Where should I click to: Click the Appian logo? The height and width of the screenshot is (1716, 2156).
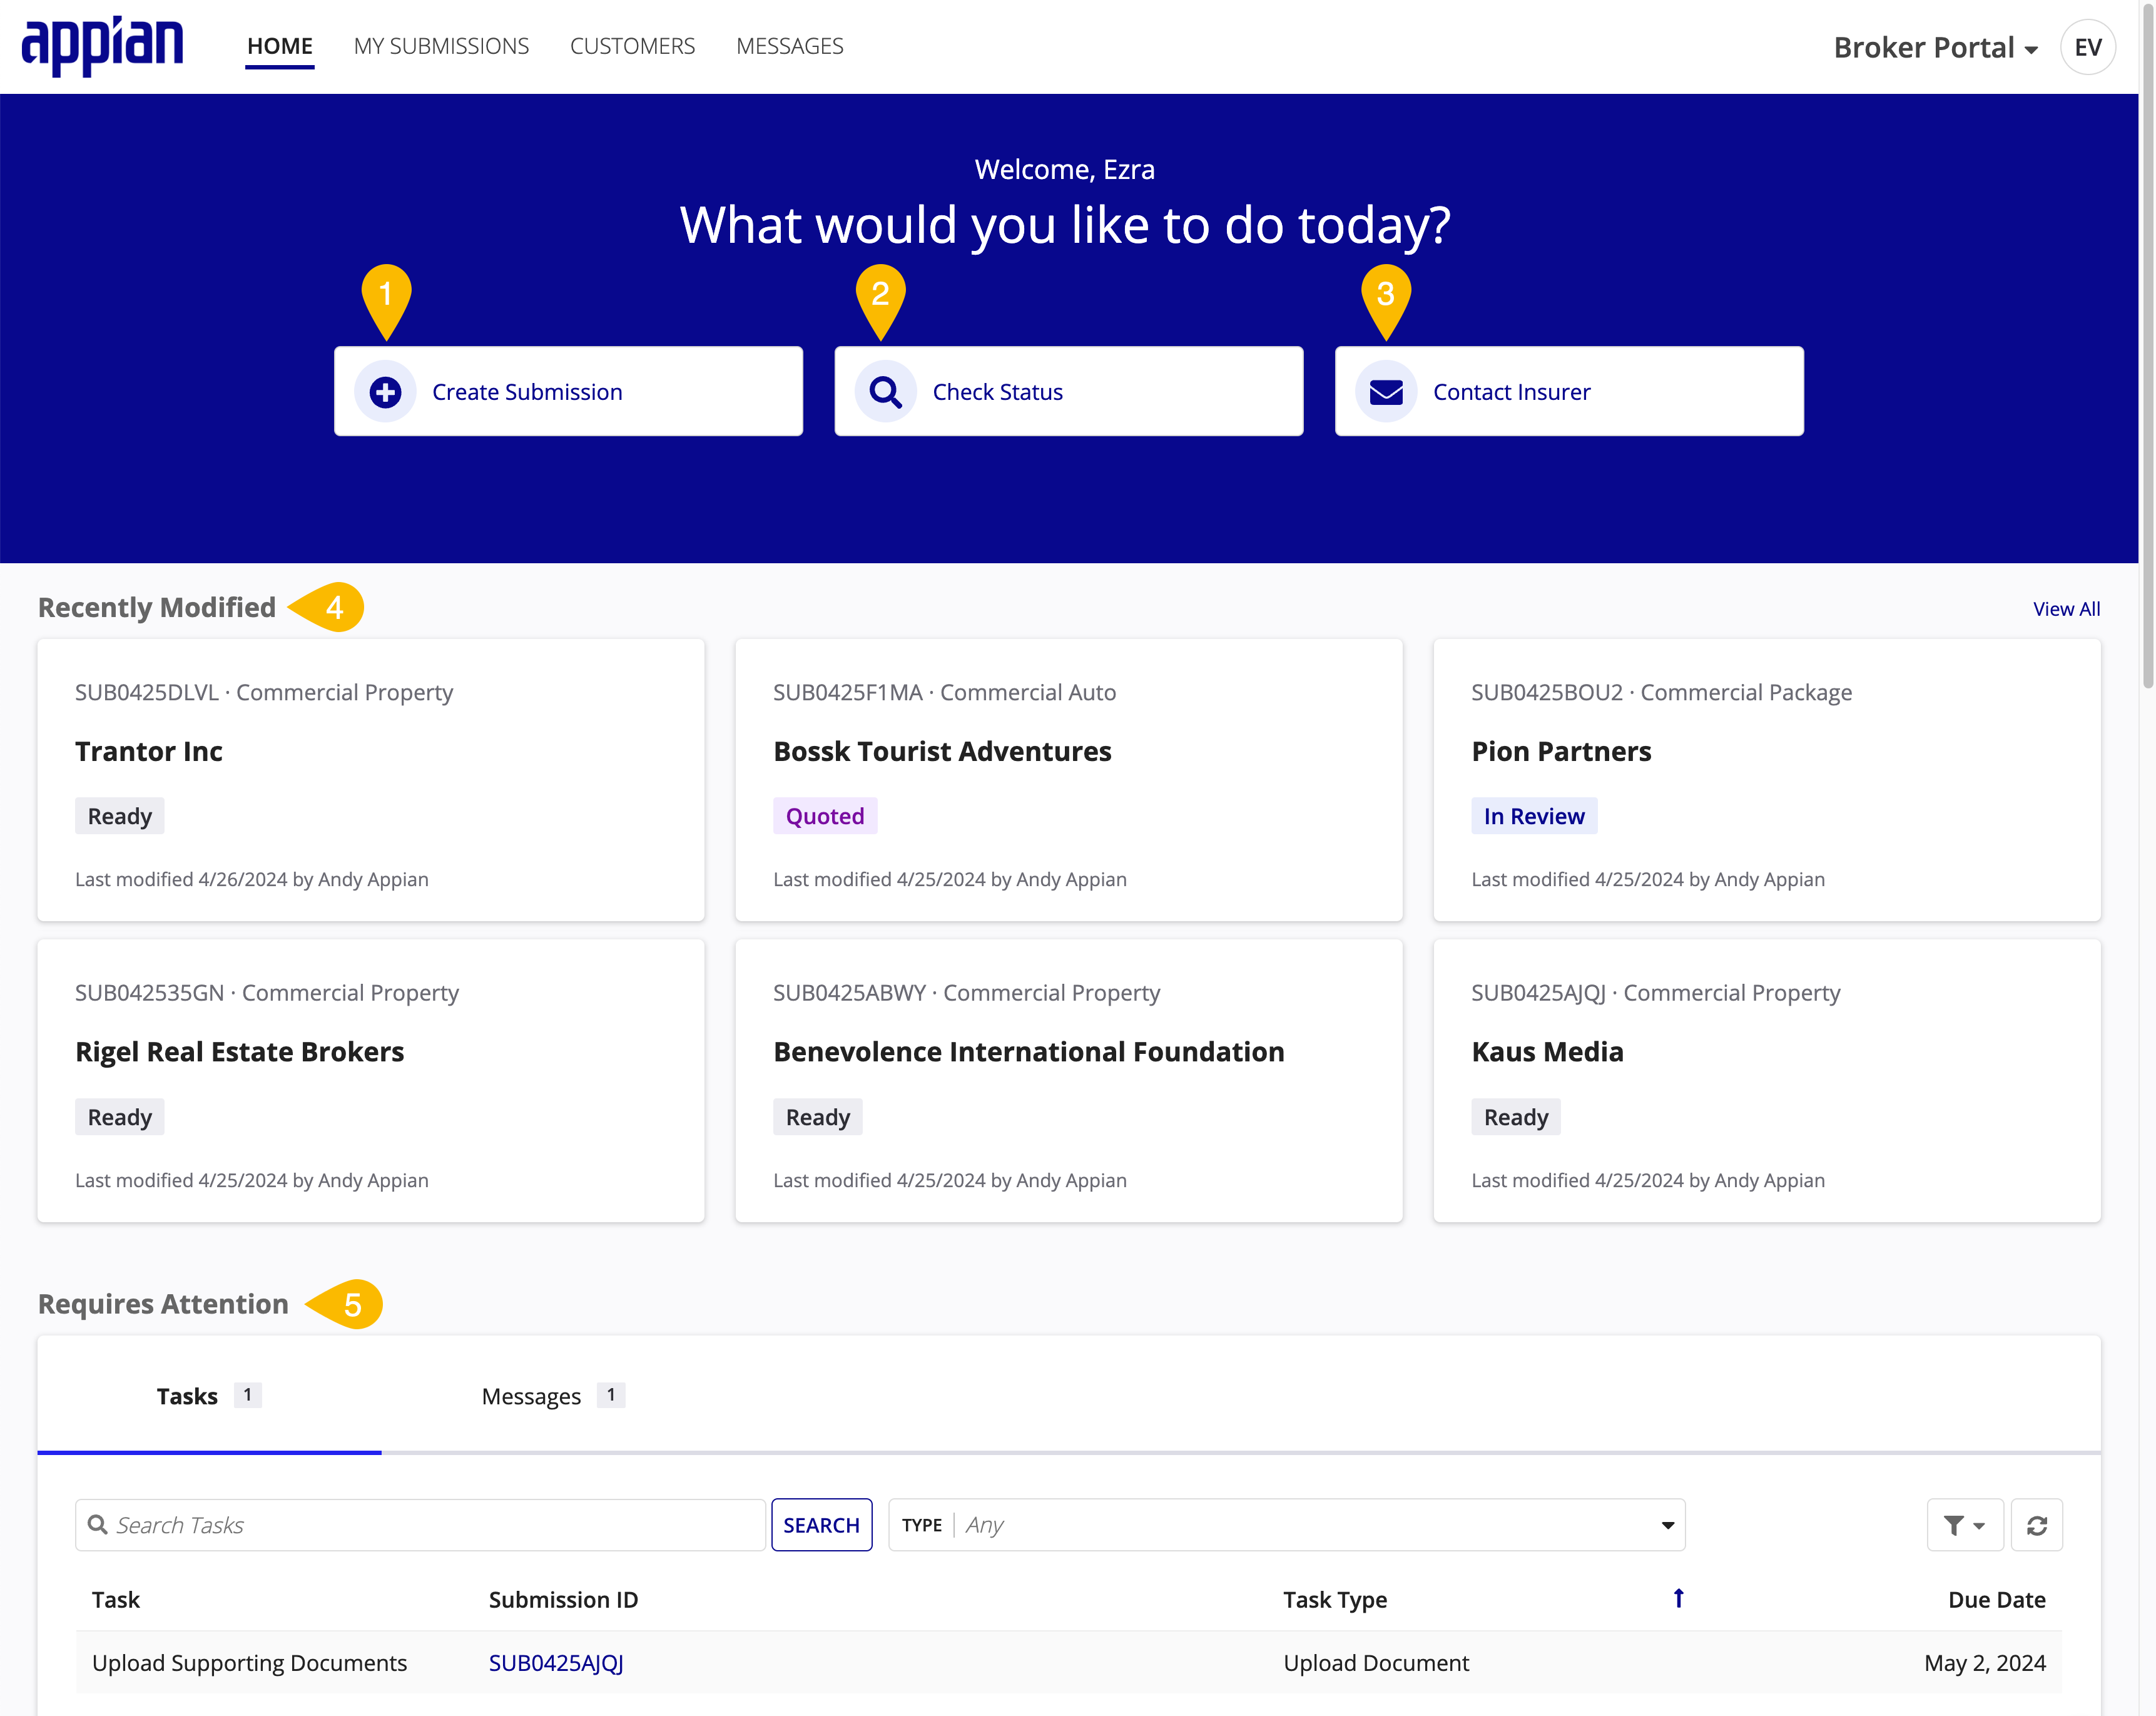(102, 46)
